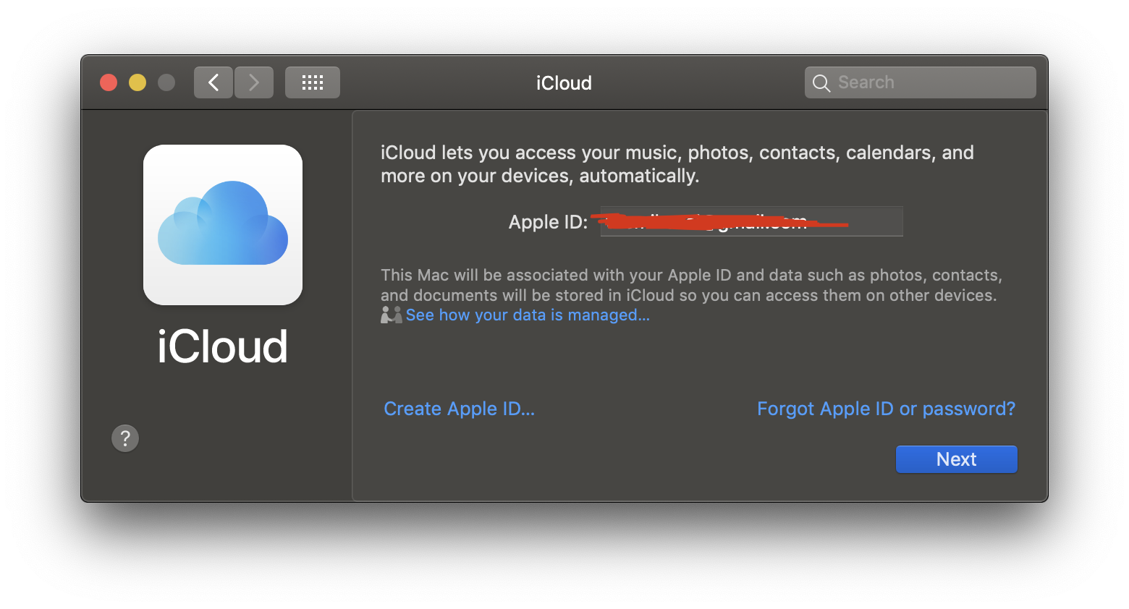
Task: Open help with the question mark button
Action: point(125,438)
